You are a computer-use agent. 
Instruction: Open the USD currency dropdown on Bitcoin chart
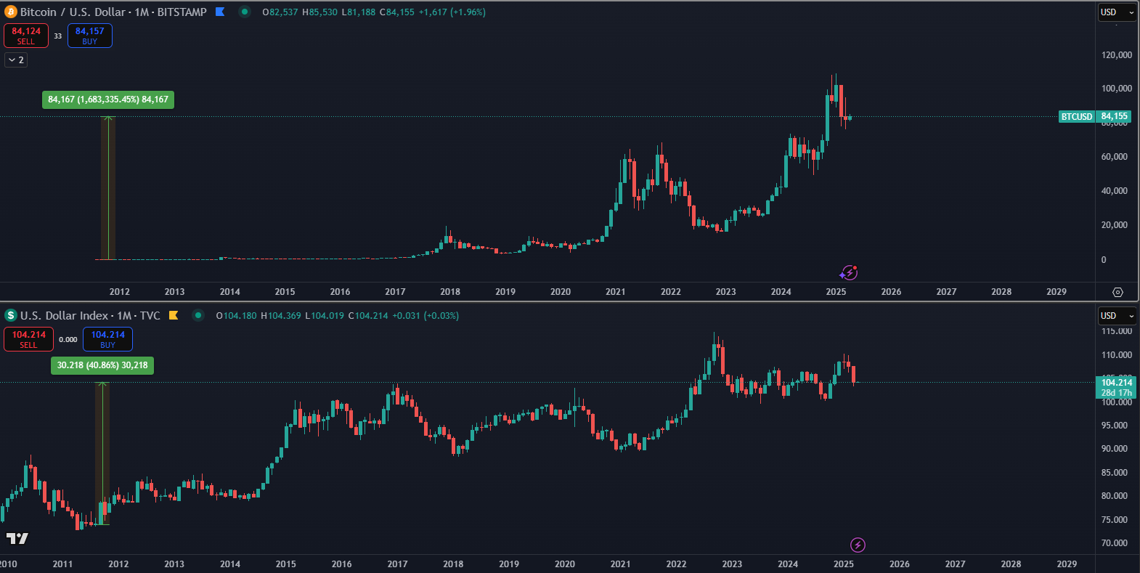tap(1117, 12)
